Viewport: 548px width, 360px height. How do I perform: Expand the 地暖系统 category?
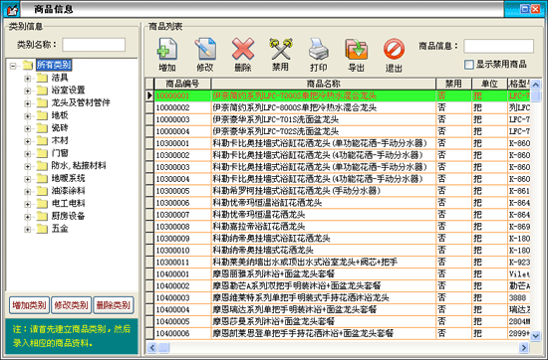(x=28, y=179)
